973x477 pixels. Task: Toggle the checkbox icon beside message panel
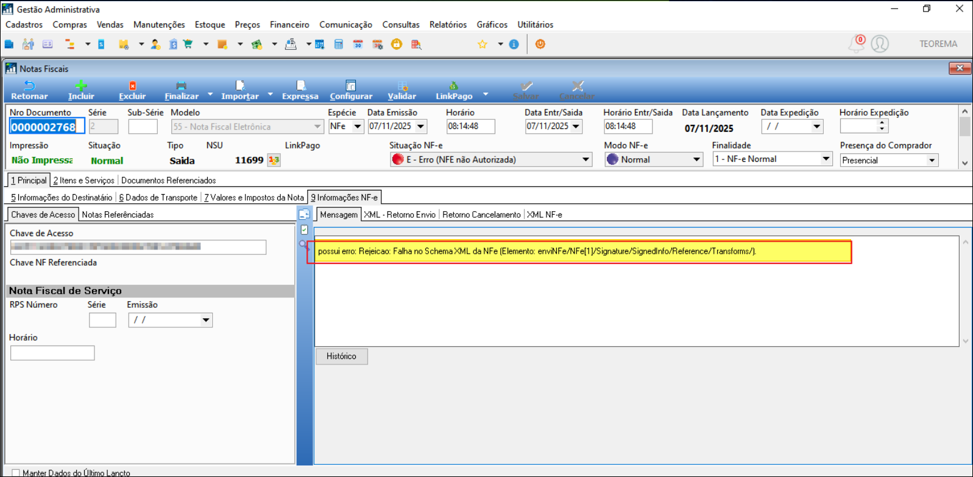(304, 230)
